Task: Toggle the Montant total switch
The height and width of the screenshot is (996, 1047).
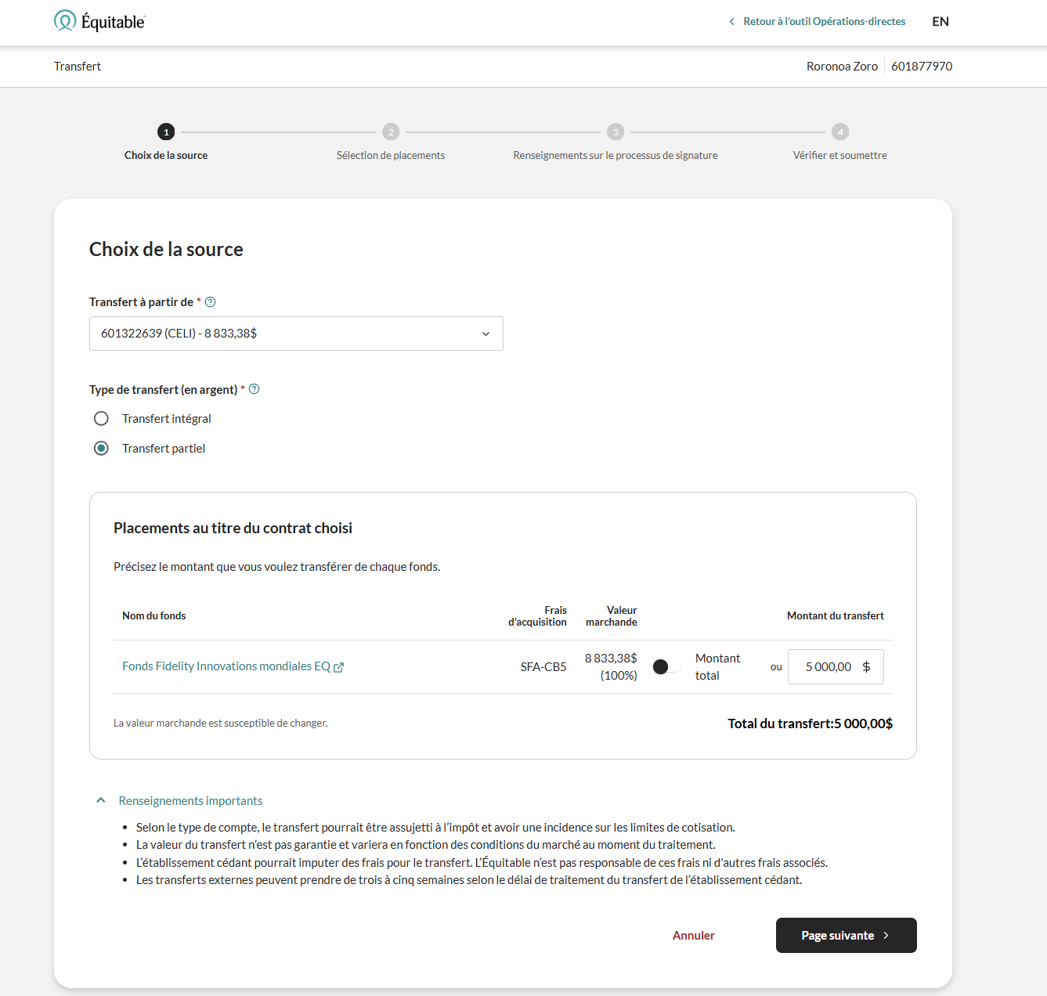Action: coord(666,666)
